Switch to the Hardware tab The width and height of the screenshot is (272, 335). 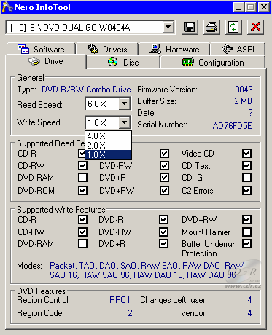174,50
